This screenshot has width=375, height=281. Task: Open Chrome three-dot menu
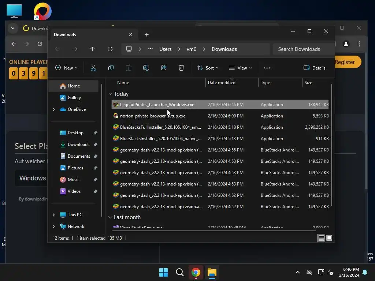tap(359, 44)
